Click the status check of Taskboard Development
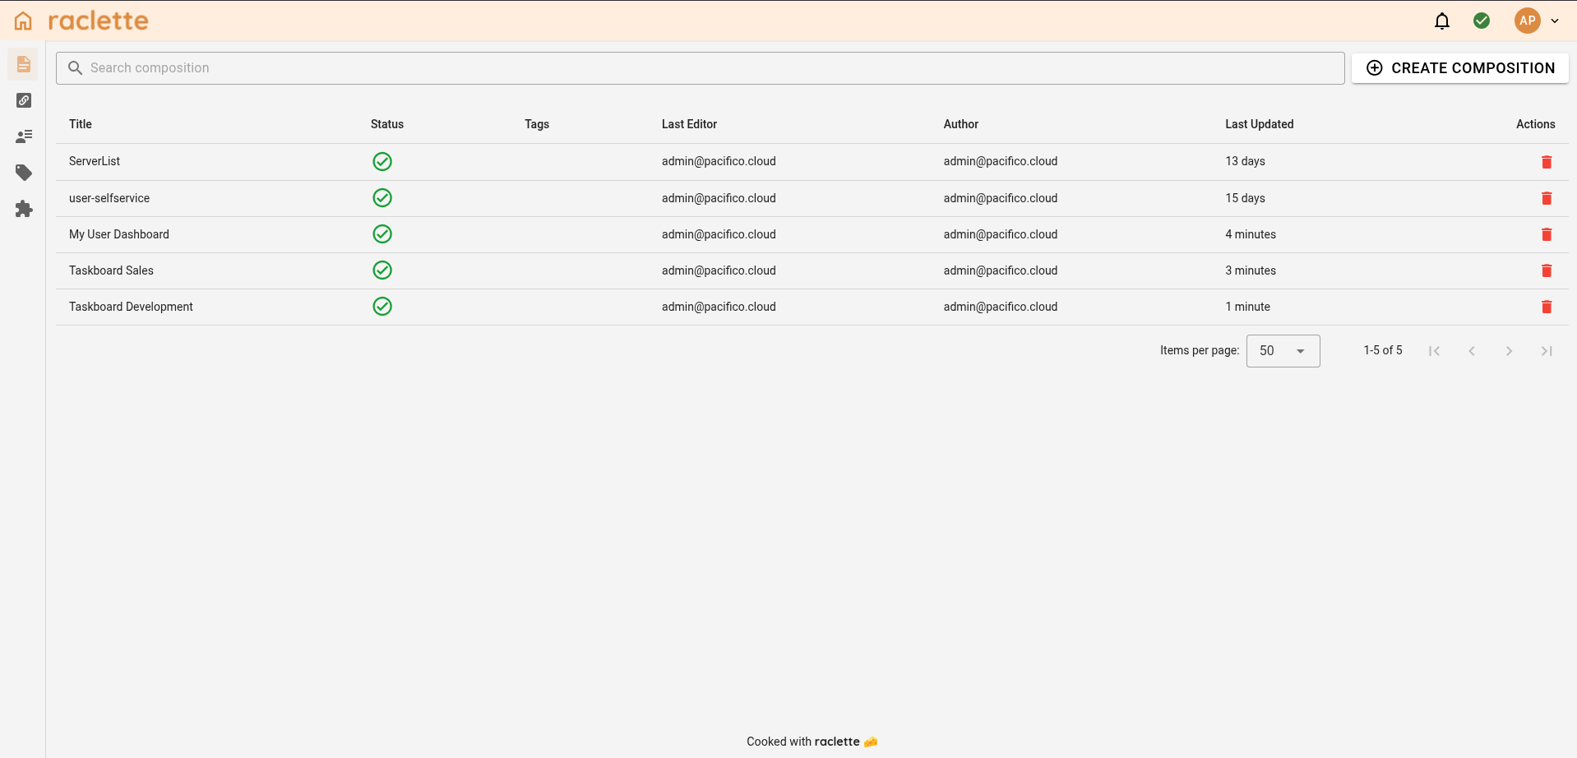 (x=382, y=307)
